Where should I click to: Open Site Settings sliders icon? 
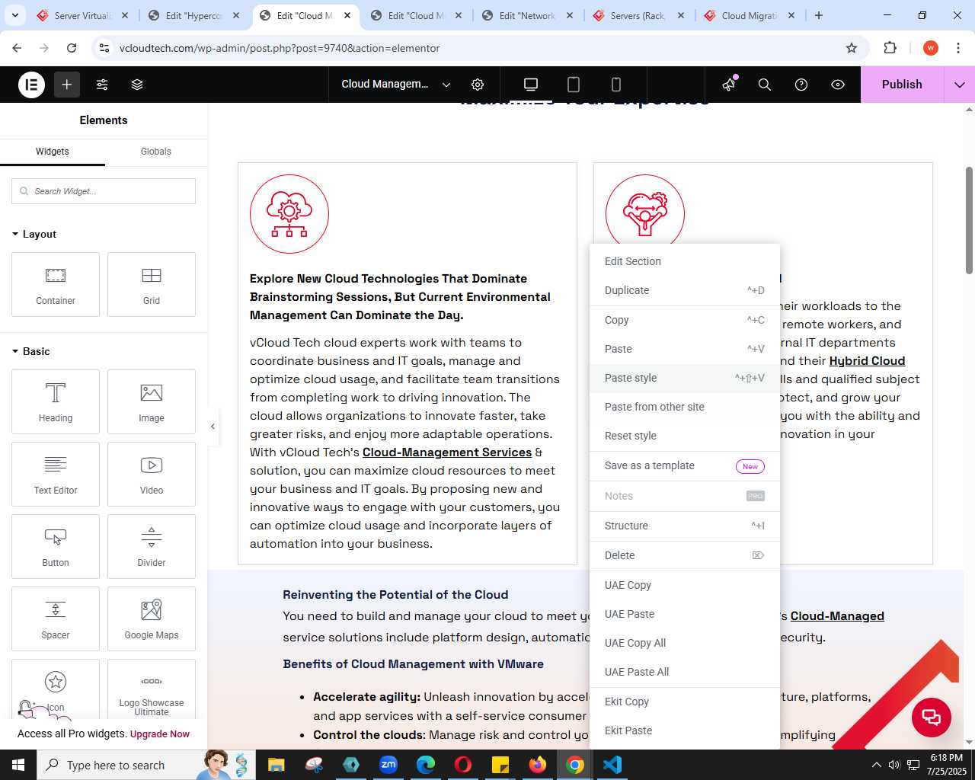102,85
